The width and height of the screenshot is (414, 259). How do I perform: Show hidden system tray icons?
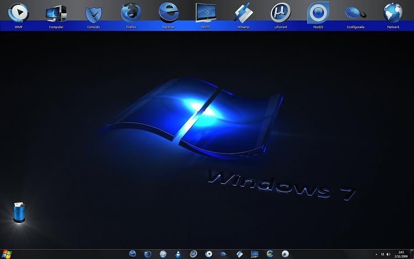[376, 255]
